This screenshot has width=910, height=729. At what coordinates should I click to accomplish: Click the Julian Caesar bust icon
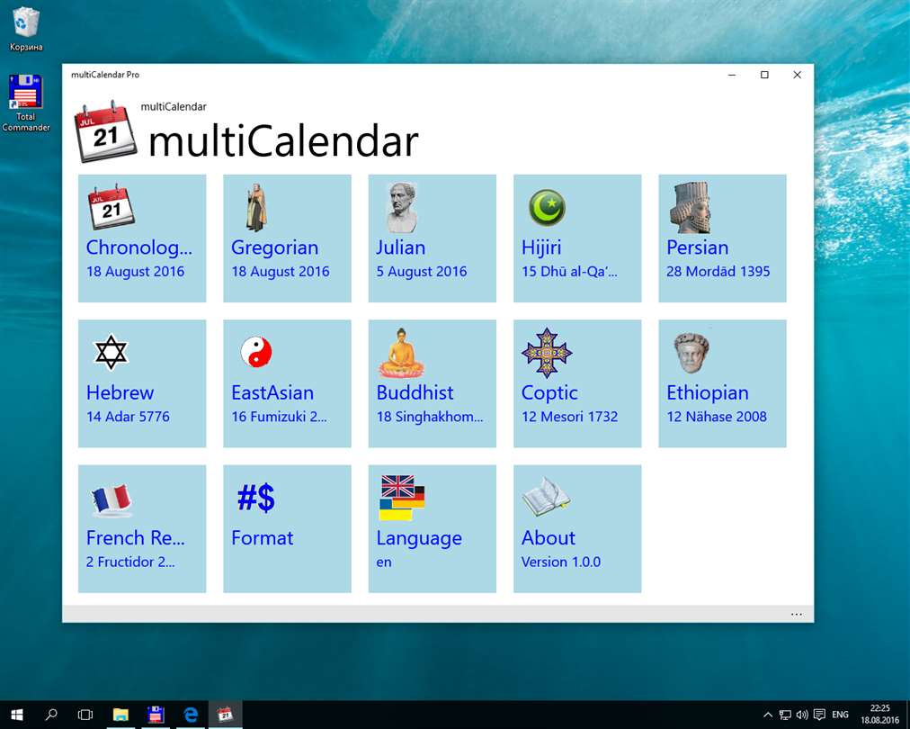coord(402,207)
